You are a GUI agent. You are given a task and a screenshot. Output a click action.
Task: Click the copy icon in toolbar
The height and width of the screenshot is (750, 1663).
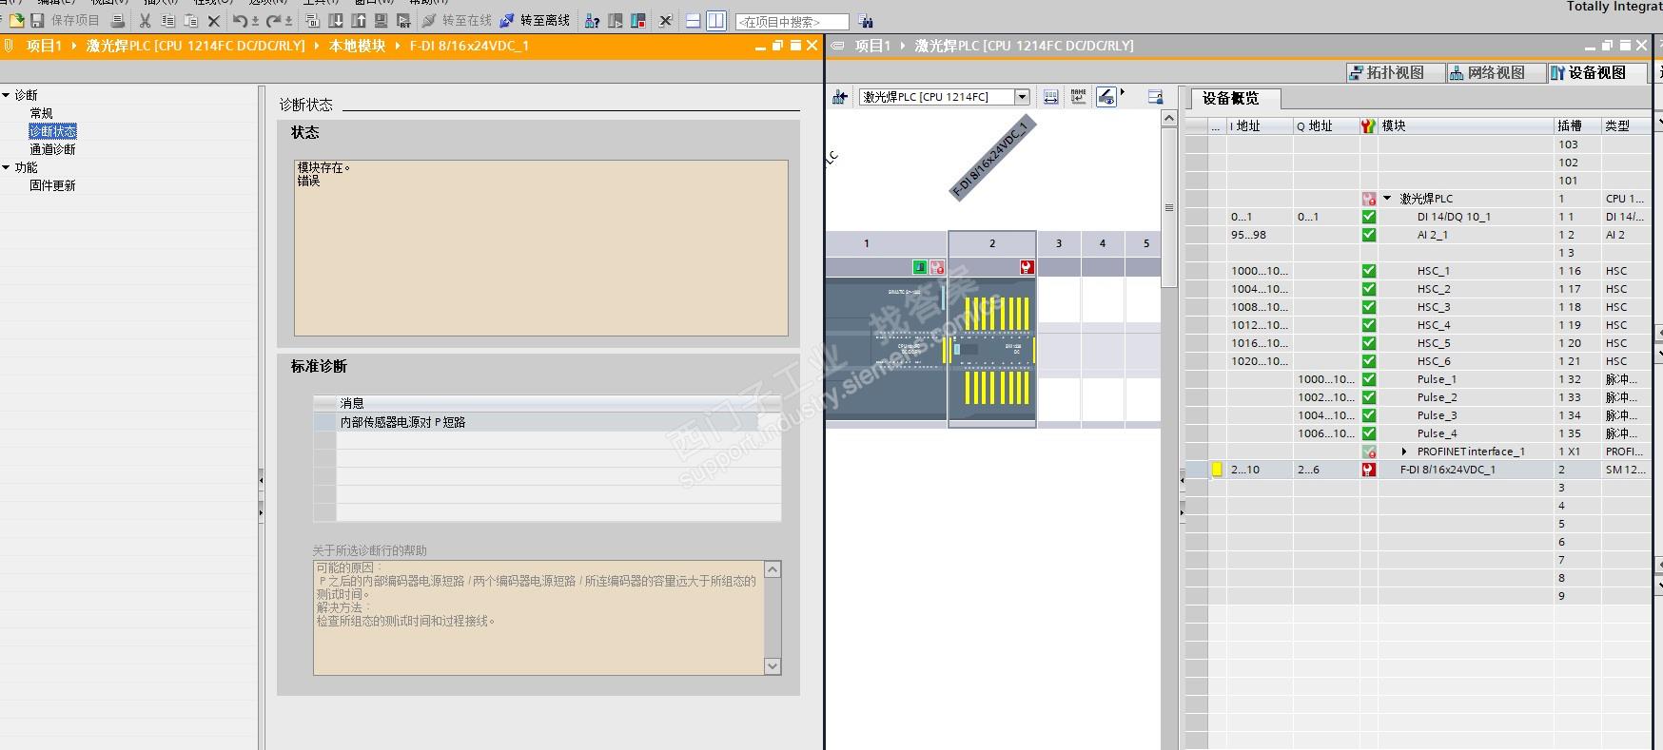[167, 20]
